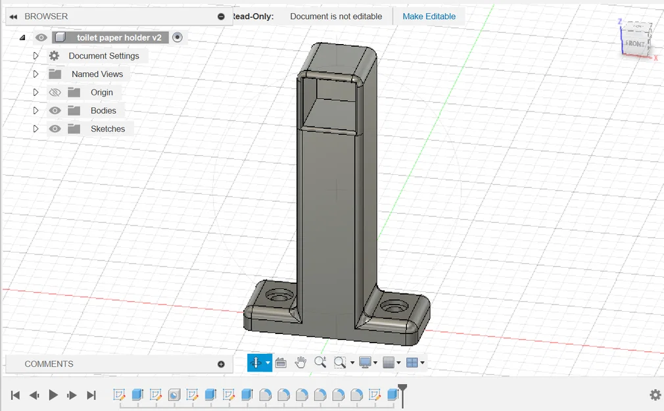Expand the Sketches folder node
The image size is (664, 411).
coord(36,128)
